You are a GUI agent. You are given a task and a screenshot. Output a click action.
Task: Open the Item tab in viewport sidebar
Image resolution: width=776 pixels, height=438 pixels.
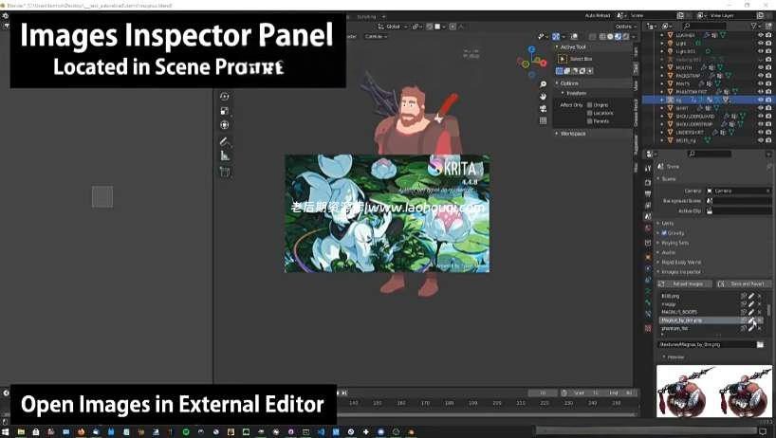pyautogui.click(x=636, y=52)
